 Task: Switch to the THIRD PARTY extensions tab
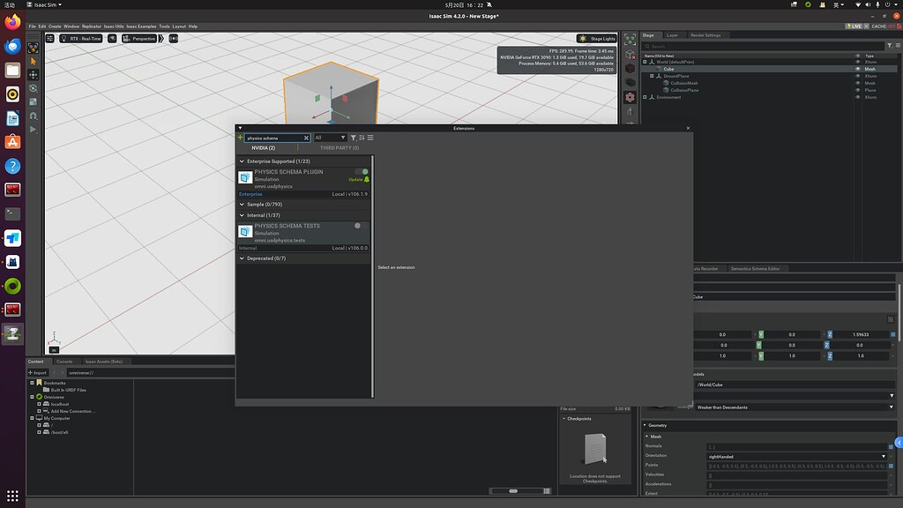click(339, 147)
